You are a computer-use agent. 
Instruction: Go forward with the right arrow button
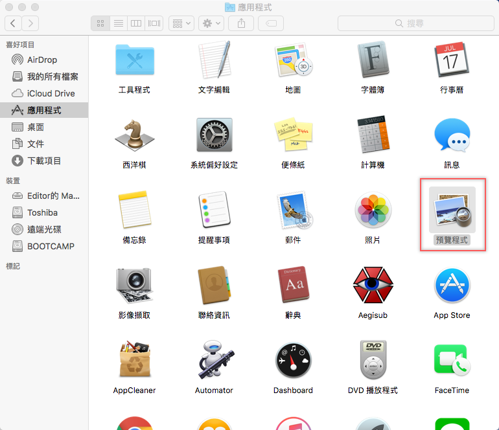[x=30, y=23]
